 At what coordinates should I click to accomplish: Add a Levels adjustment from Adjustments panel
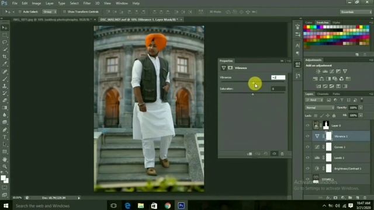click(x=325, y=71)
